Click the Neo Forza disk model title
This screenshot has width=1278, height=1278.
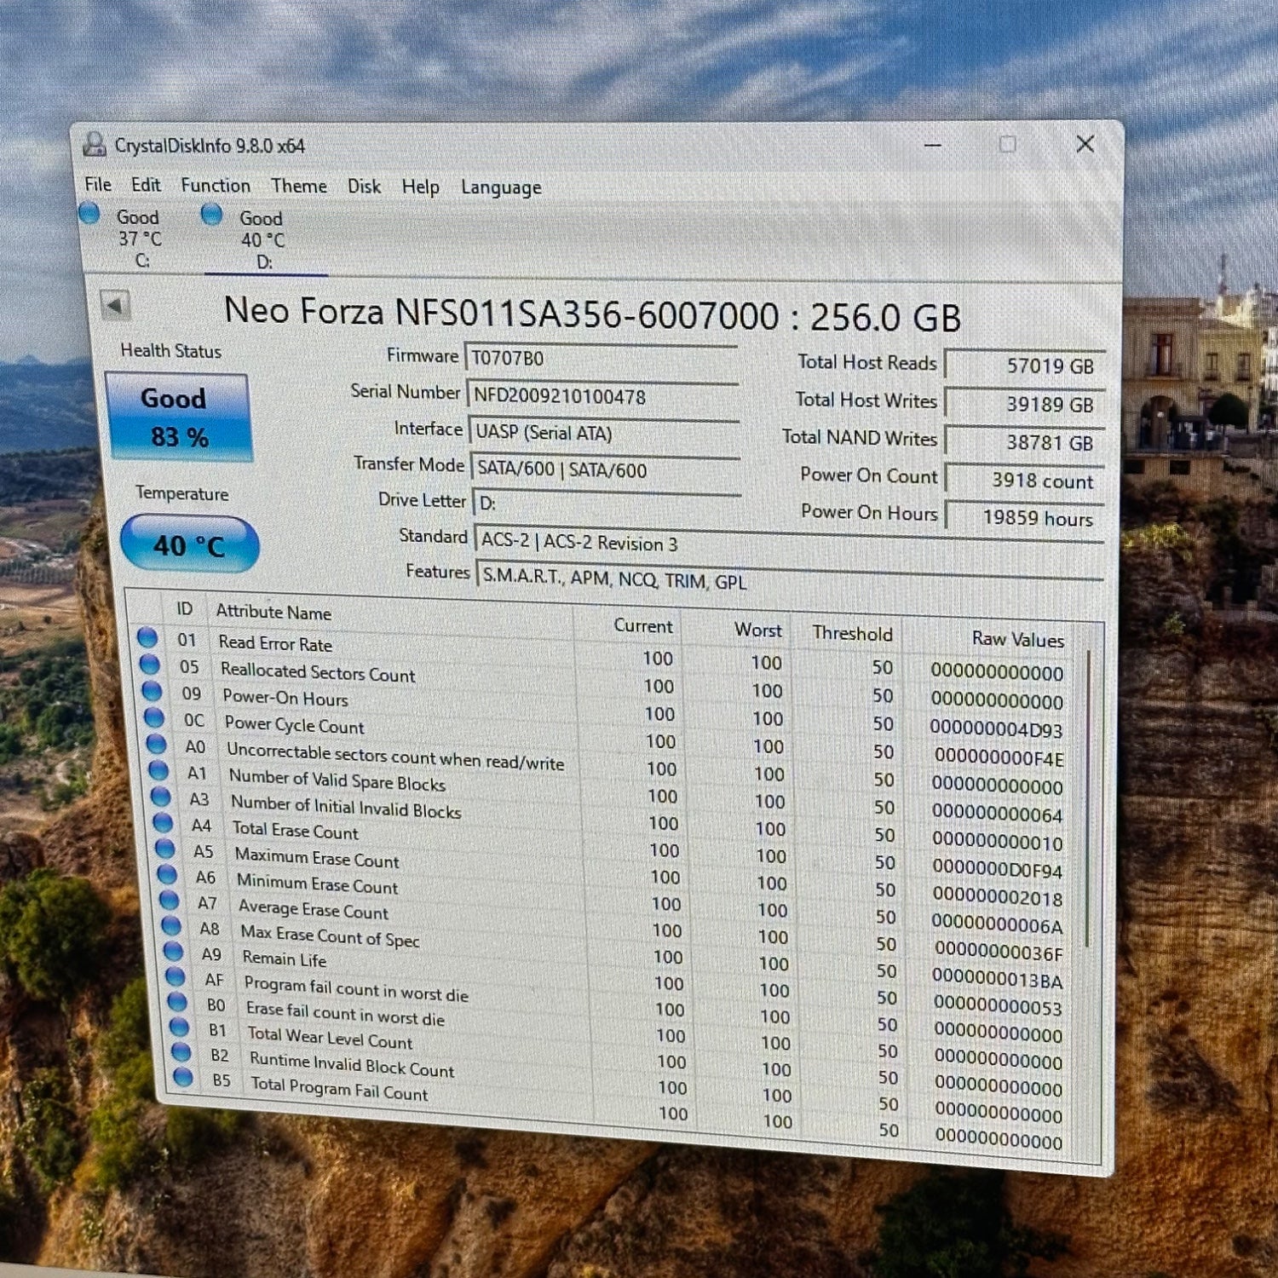592,314
